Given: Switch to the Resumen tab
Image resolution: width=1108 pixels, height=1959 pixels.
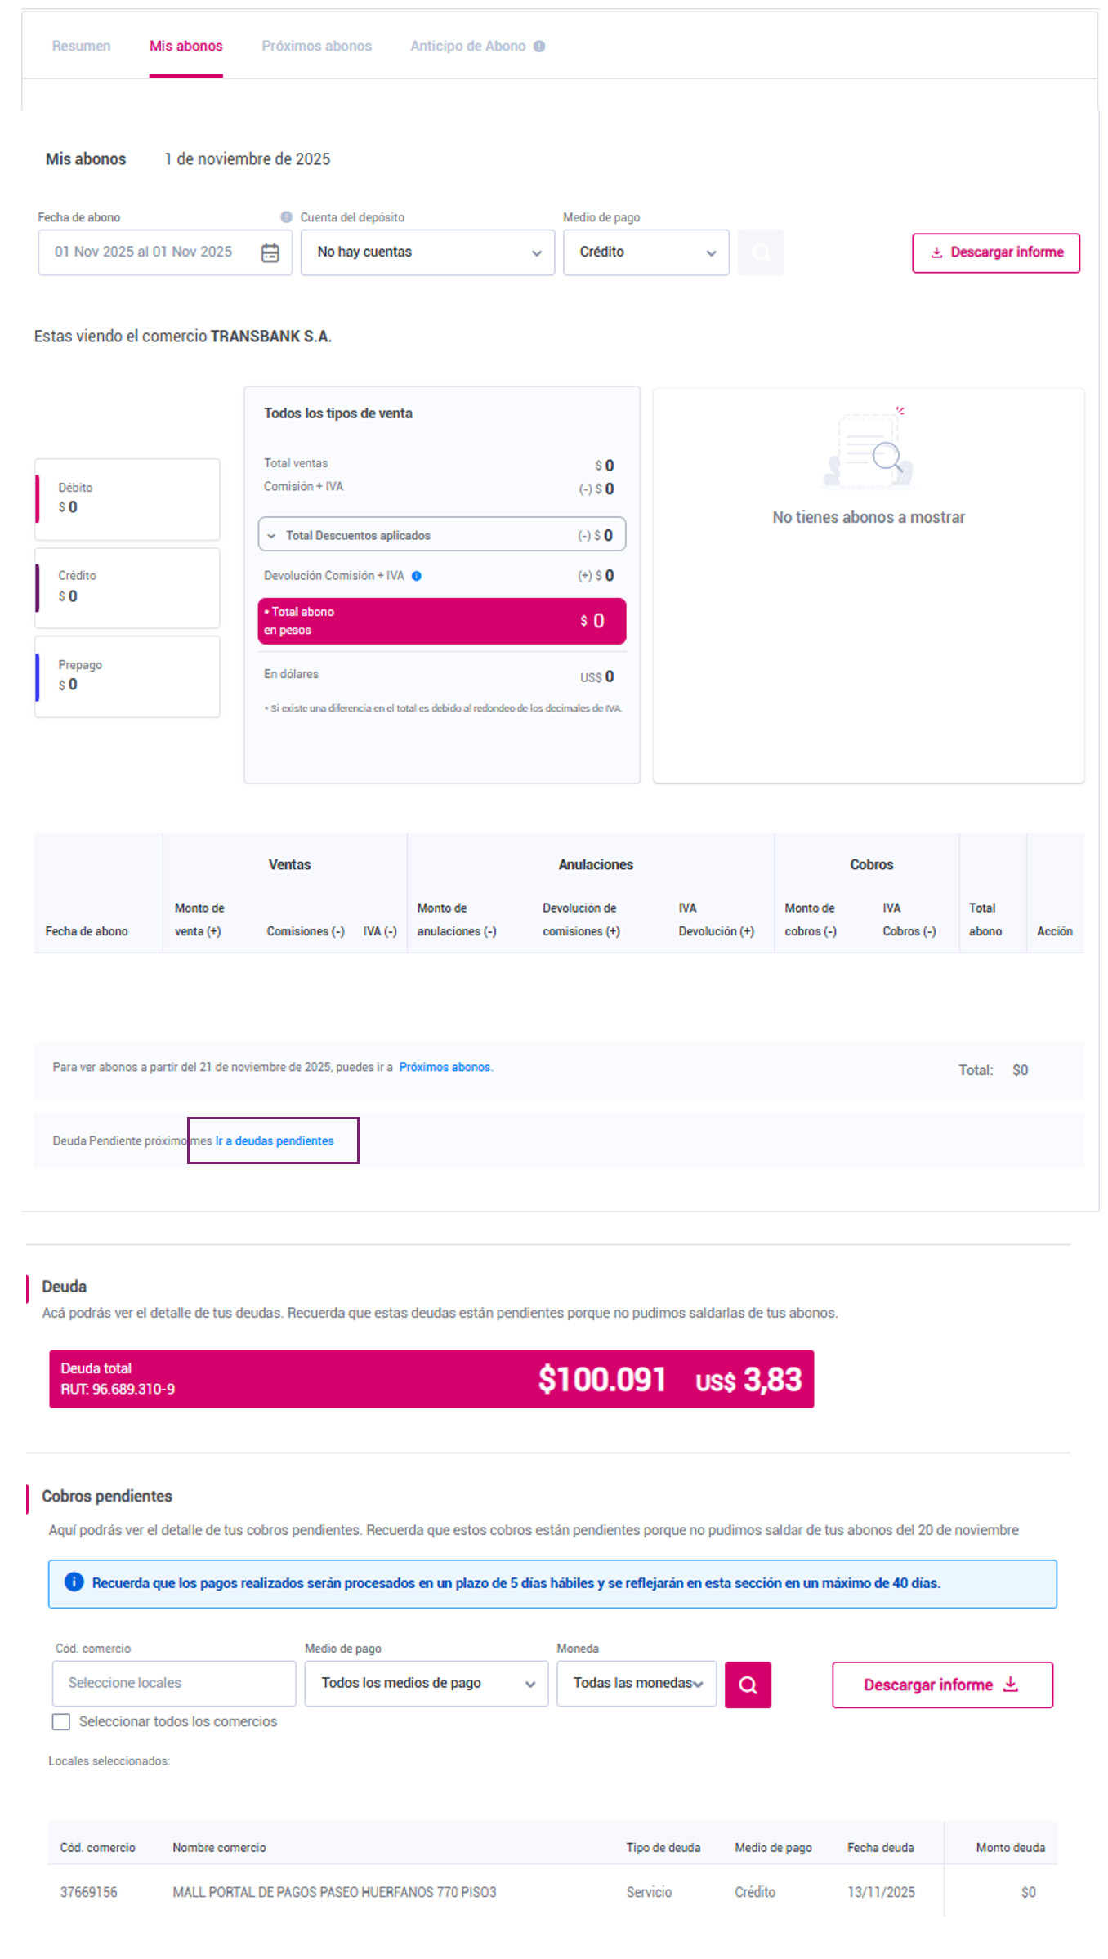Looking at the screenshot, I should tap(81, 47).
